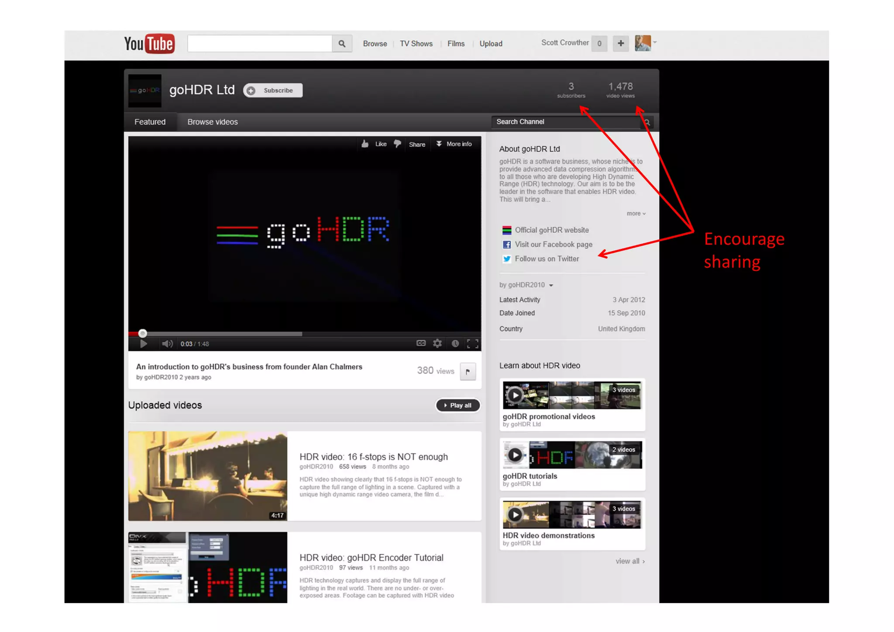
Task: Open the TV Shows menu item
Action: (416, 44)
